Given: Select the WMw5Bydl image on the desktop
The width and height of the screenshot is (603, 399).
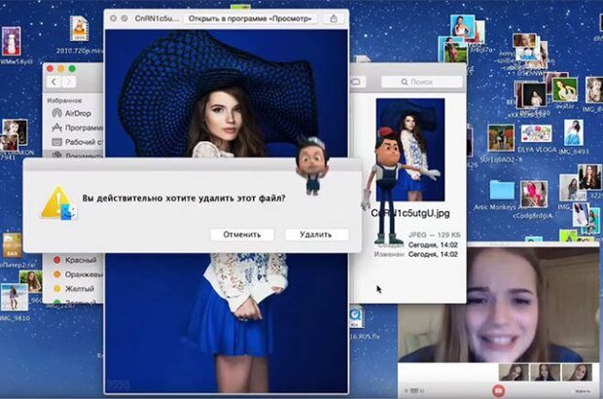Looking at the screenshot, I should (11, 42).
